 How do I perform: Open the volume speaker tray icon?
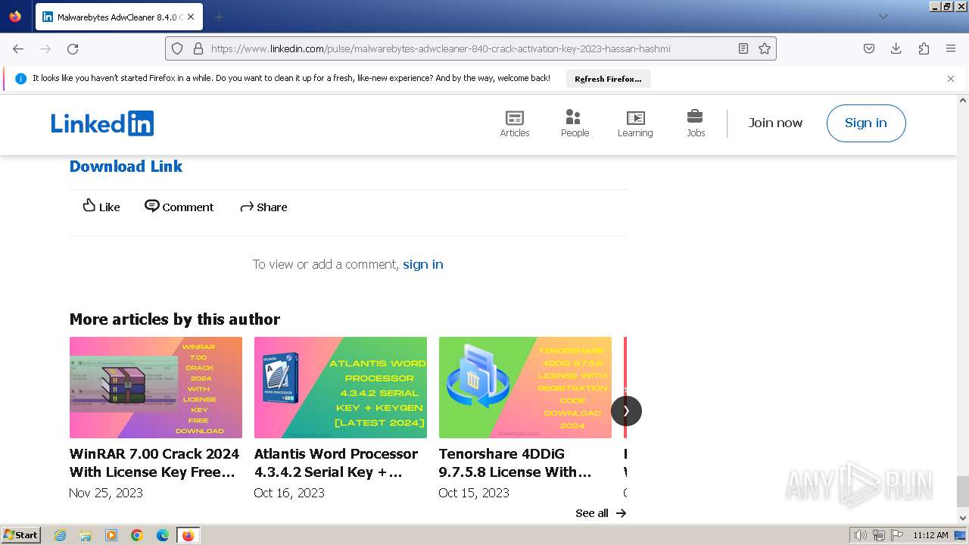[x=861, y=535]
